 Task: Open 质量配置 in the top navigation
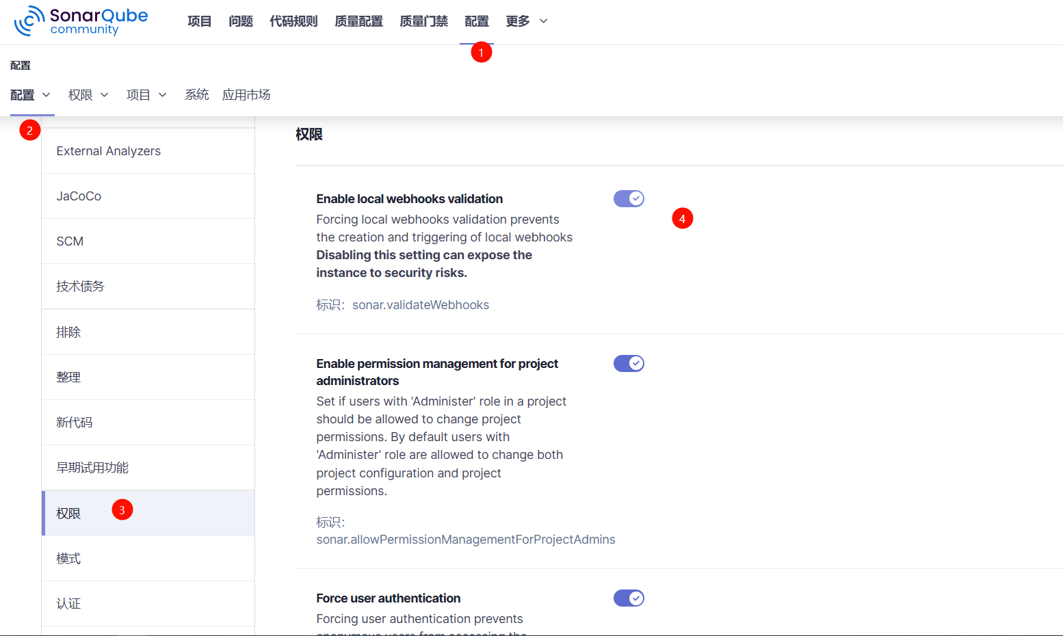pyautogui.click(x=358, y=21)
